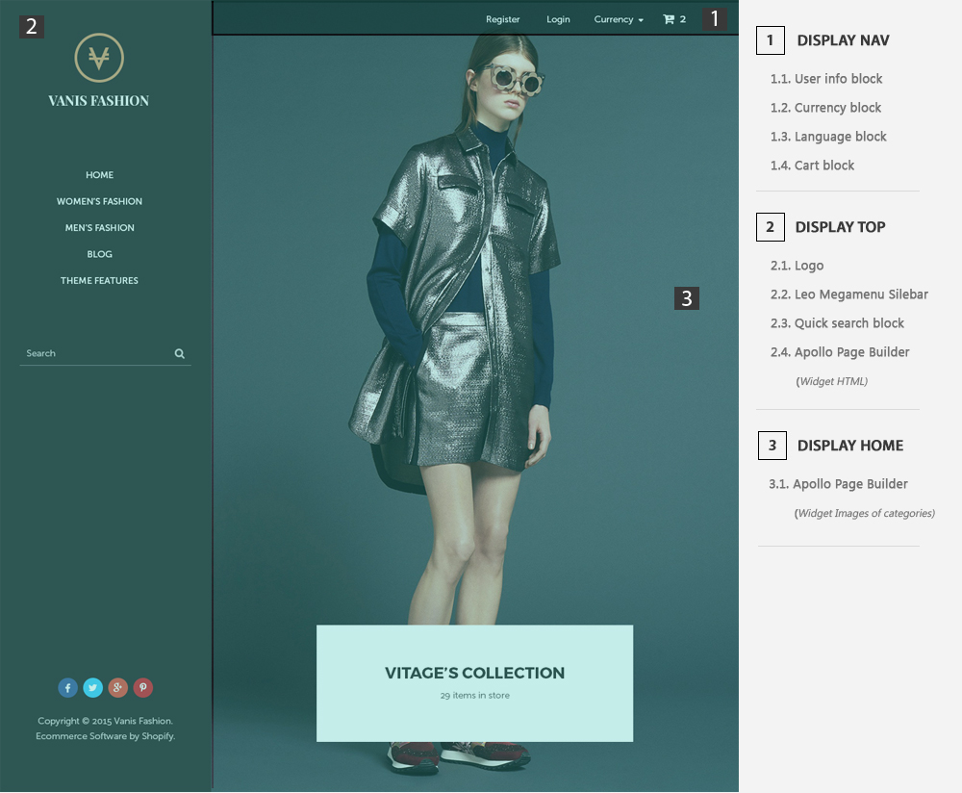
Task: Click '1.3. Language block' text
Action: 828,137
